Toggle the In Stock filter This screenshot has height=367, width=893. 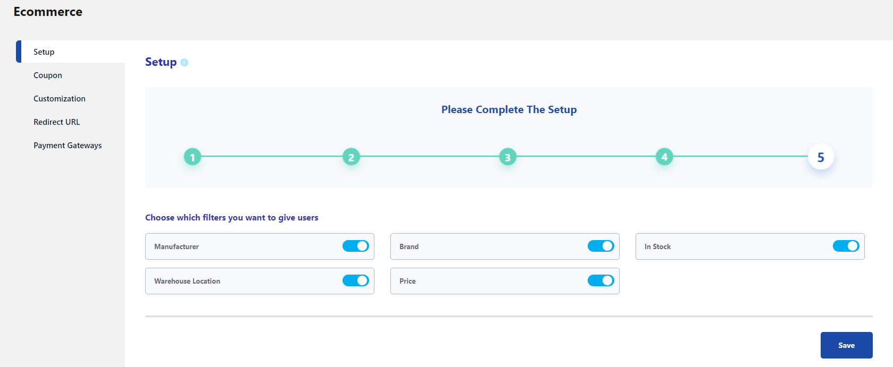click(846, 246)
